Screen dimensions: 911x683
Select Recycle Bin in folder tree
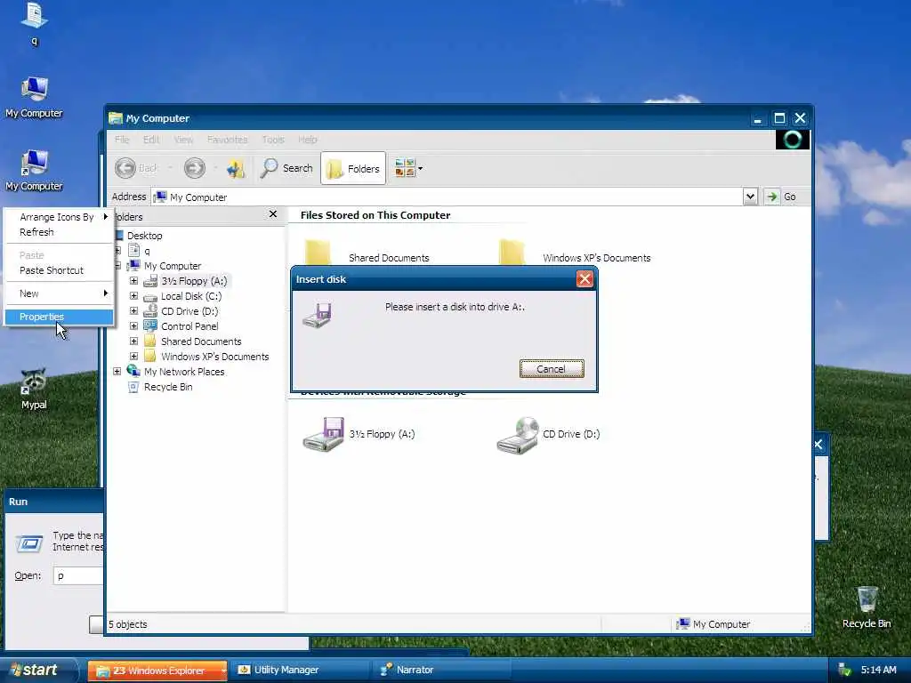[168, 386]
